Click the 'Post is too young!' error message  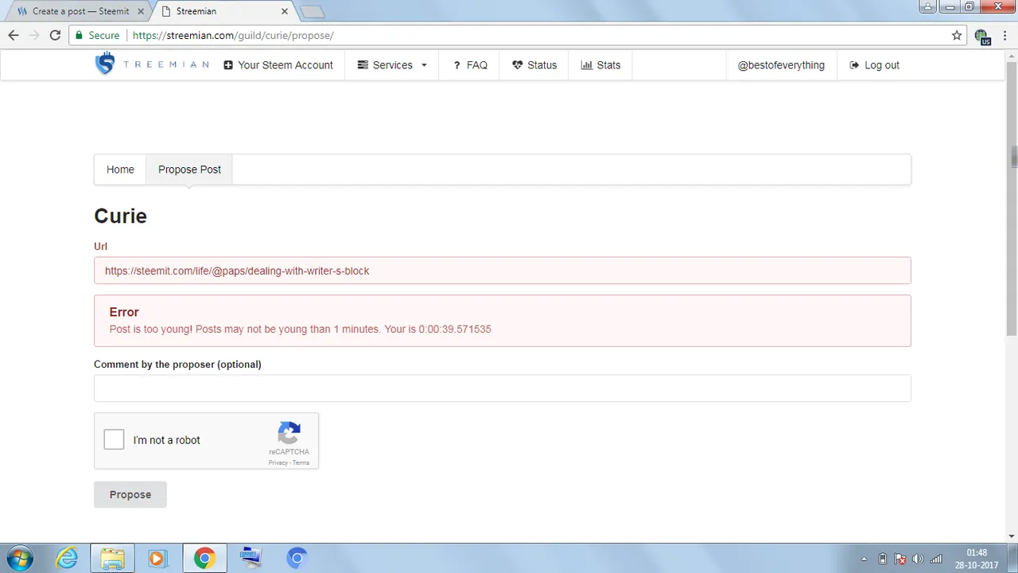[301, 329]
